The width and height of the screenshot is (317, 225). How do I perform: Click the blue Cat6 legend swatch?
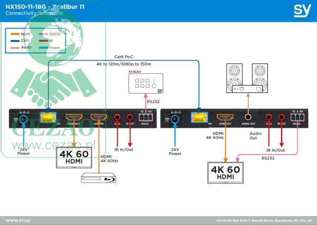click(x=14, y=40)
